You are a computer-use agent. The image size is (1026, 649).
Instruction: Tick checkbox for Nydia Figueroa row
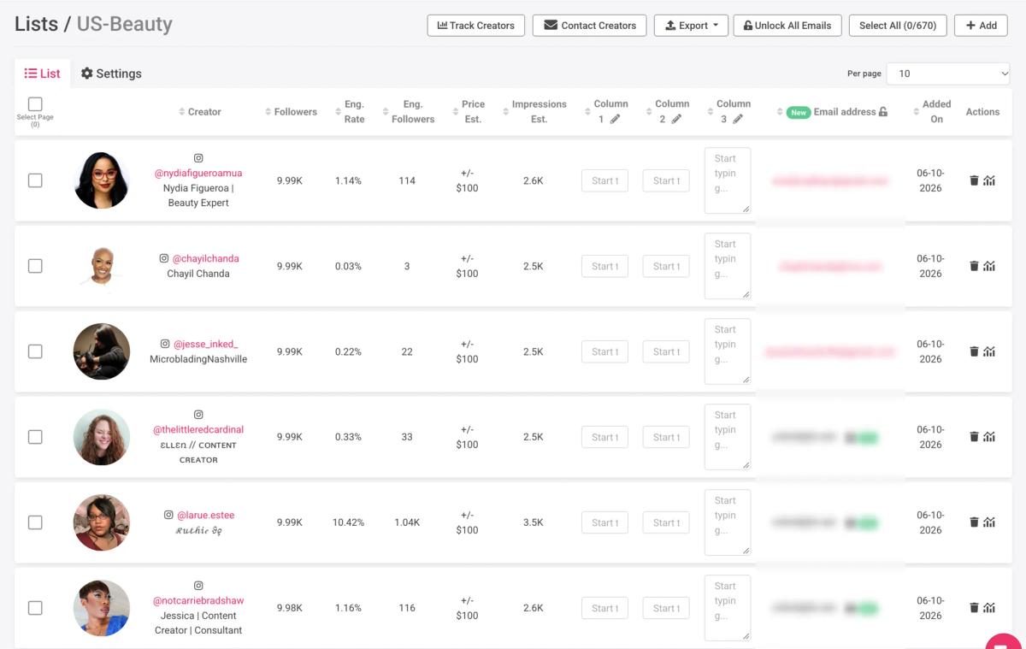click(35, 180)
